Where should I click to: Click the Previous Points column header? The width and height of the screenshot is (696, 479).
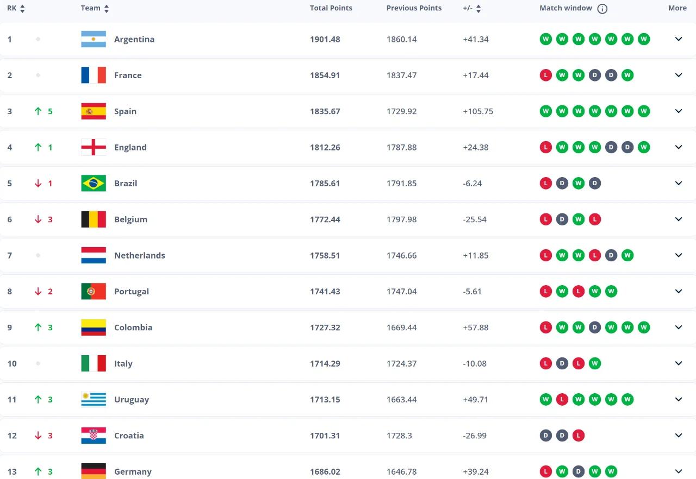pos(414,8)
